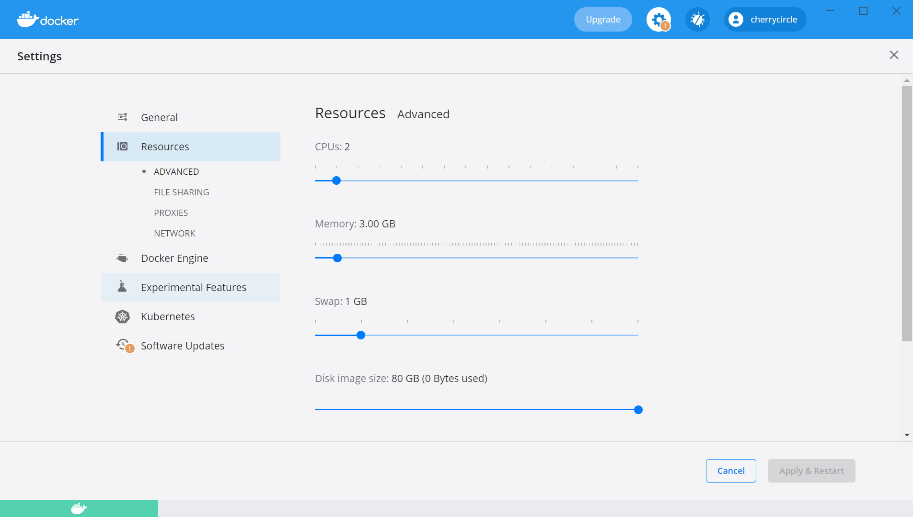Click the whale icon in the status bar
The width and height of the screenshot is (913, 517).
(x=79, y=508)
